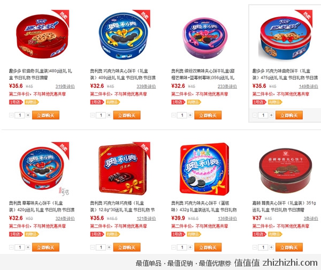The height and width of the screenshot is (270, 321).
Task: Open the red square Oreo 巧克棒 box image
Action: 123,169
